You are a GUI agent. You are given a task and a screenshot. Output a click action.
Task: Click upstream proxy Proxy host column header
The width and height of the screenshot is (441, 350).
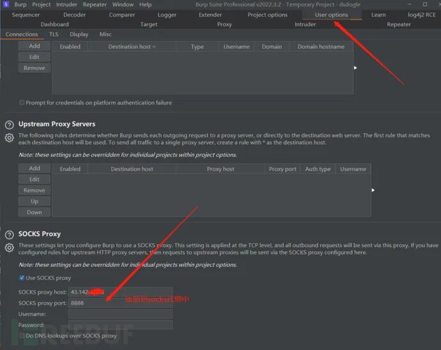click(x=220, y=169)
